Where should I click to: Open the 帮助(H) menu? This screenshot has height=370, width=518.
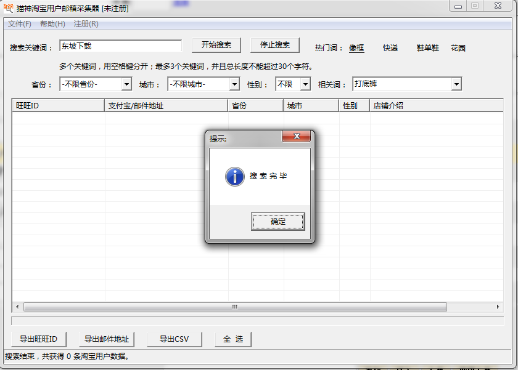[52, 24]
